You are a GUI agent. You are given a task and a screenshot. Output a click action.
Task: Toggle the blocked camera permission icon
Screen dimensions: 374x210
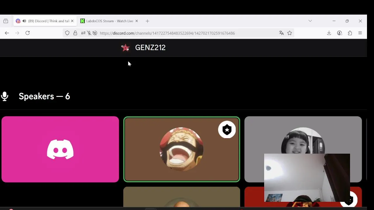[x=95, y=33]
